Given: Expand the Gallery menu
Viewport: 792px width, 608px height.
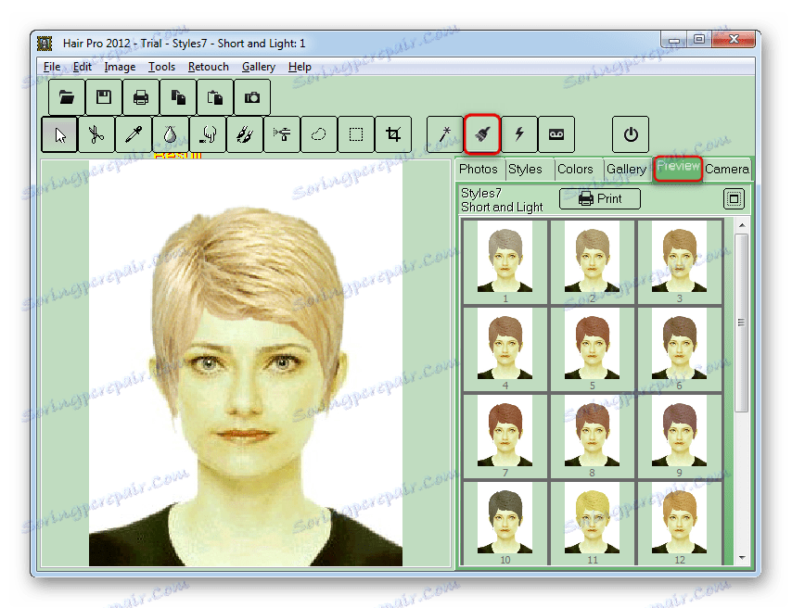Looking at the screenshot, I should 259,67.
